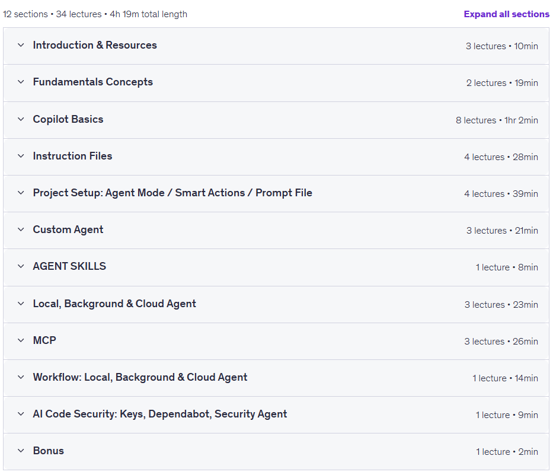Expand chevron for Workflow: Local, Background & Cloud Agent
553x475 pixels.
click(21, 377)
